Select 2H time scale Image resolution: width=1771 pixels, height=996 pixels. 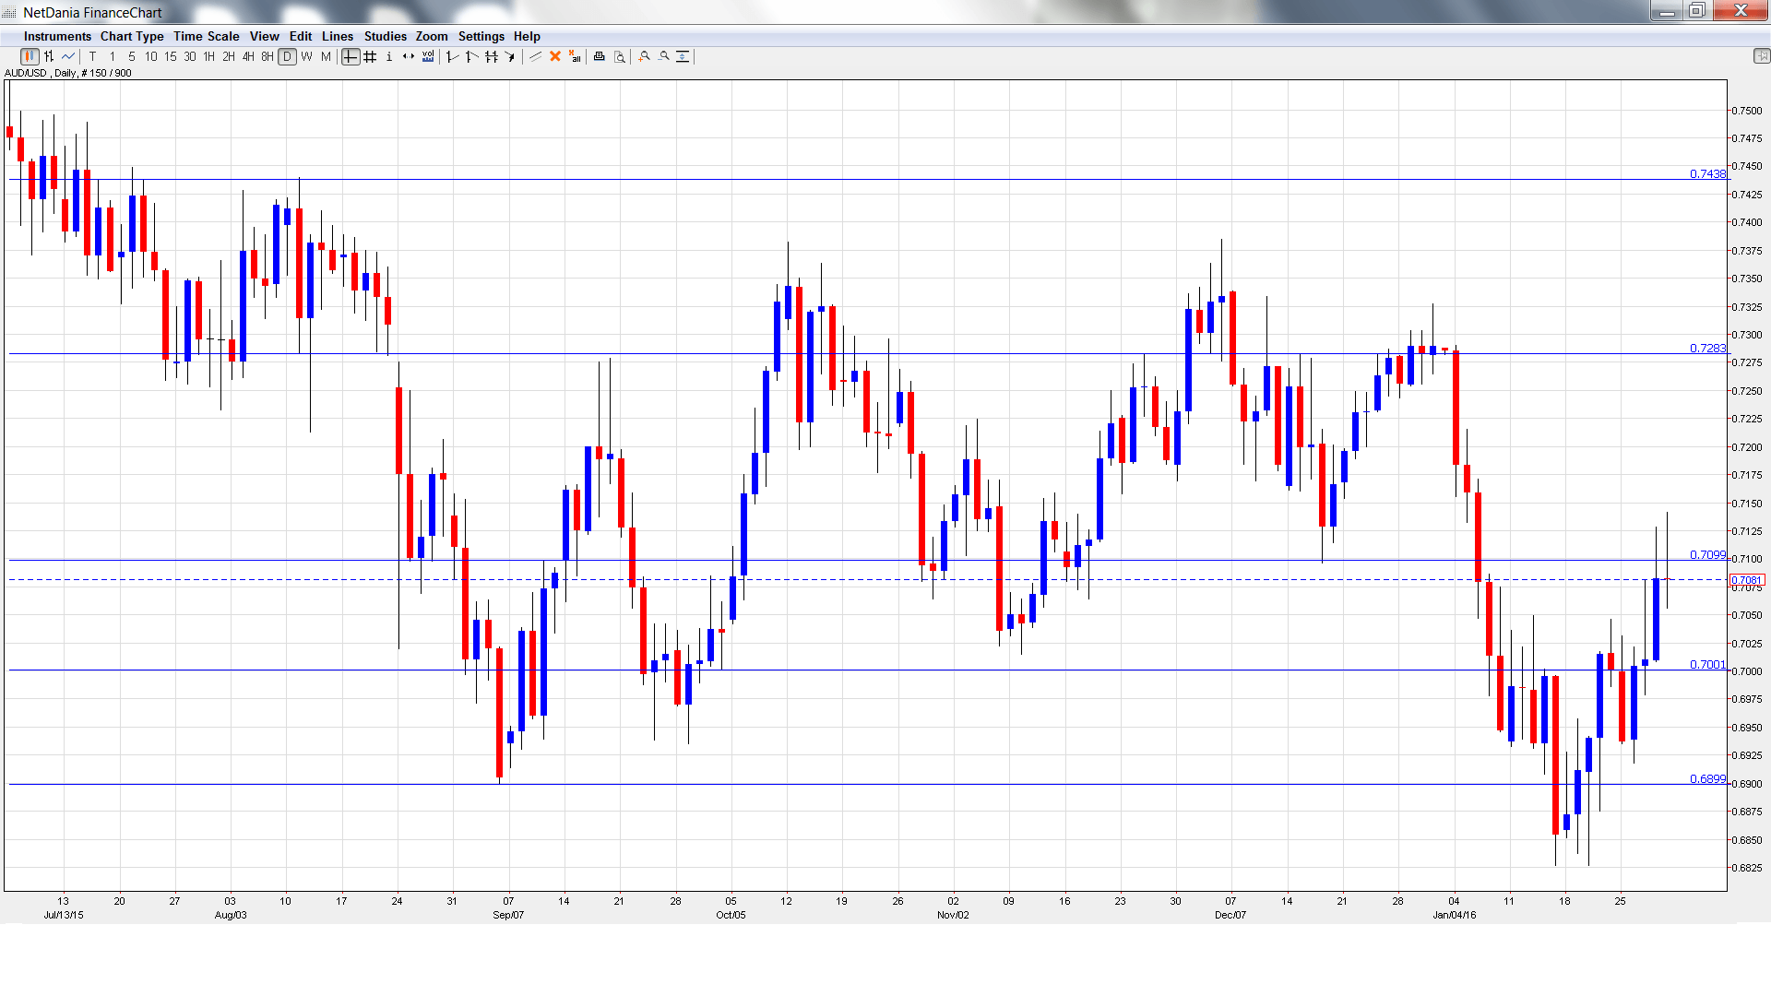tap(229, 57)
